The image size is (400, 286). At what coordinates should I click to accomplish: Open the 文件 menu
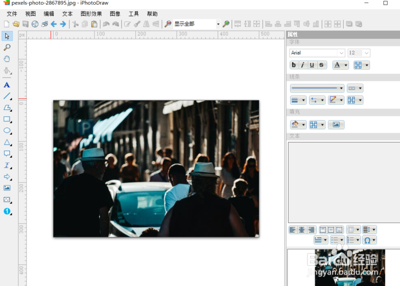(12, 14)
